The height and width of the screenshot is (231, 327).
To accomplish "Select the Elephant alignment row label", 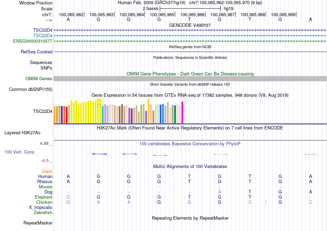I will pos(43,197).
